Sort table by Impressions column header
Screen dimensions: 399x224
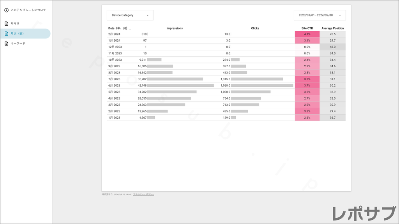pyautogui.click(x=175, y=28)
